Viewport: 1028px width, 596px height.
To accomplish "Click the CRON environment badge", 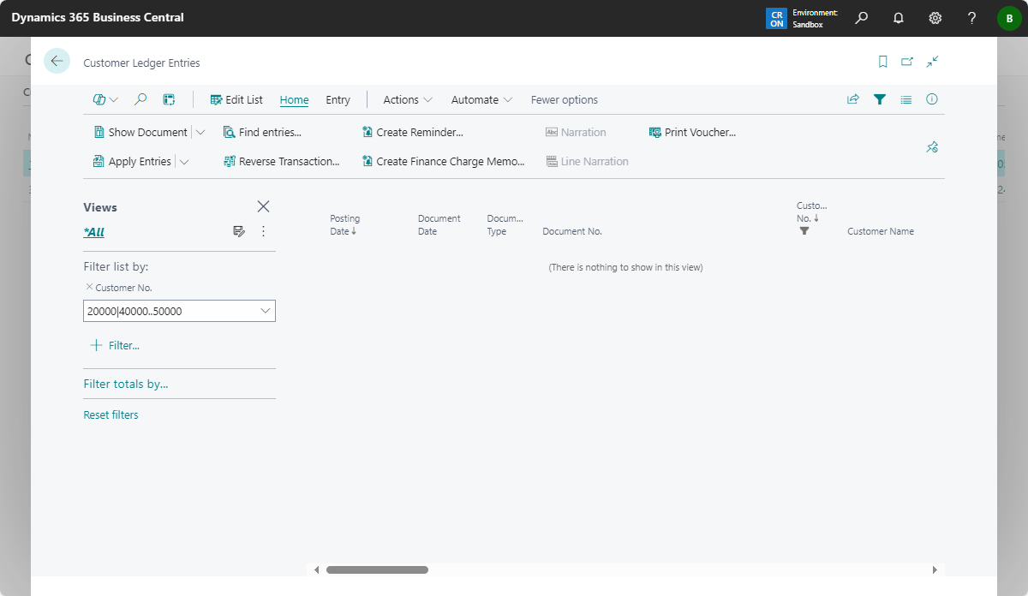I will click(x=776, y=19).
